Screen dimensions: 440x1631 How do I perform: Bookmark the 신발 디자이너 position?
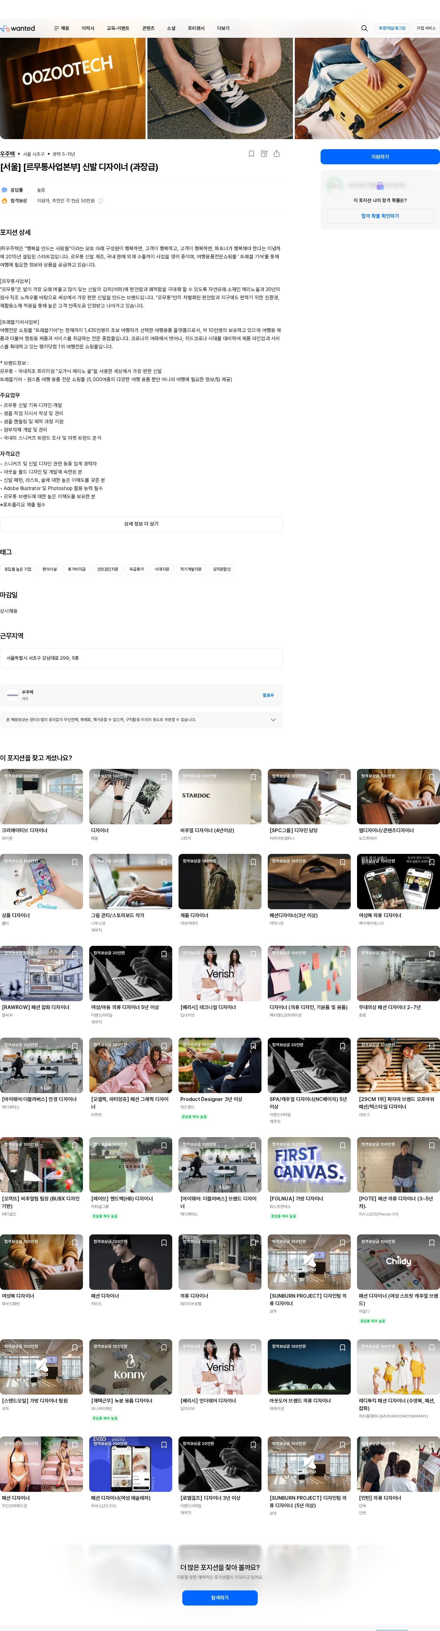252,154
